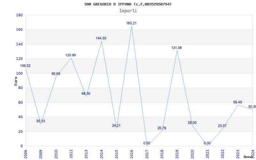Click the 2009 year tick label
The image size is (256, 160).
(x=41, y=154)
